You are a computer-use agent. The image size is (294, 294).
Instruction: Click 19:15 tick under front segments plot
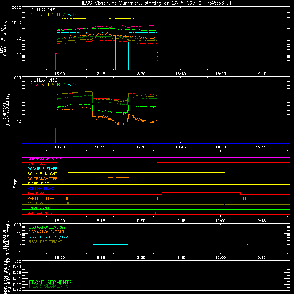(261, 74)
